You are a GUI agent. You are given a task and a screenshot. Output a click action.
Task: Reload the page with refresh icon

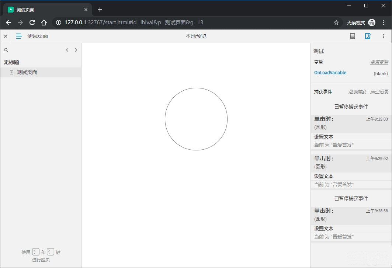pyautogui.click(x=32, y=22)
